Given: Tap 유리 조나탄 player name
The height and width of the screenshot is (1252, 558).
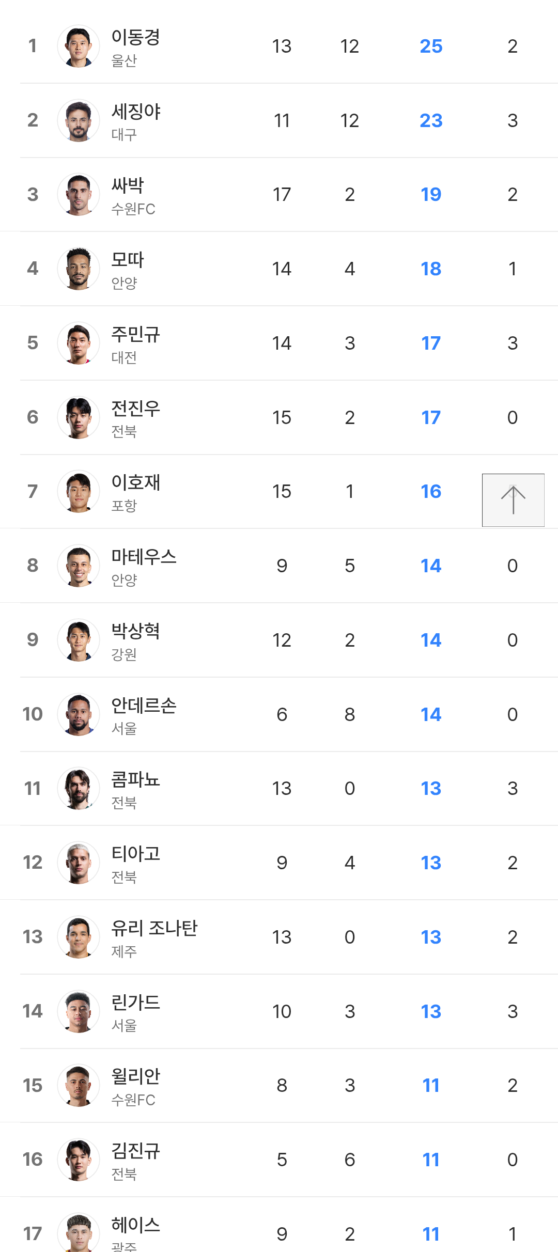Looking at the screenshot, I should coord(154,928).
